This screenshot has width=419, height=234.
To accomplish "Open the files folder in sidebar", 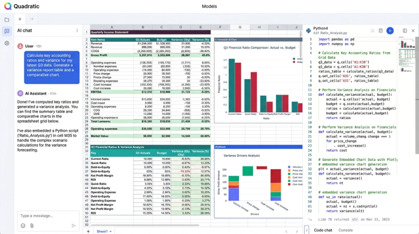I will [x=7, y=20].
